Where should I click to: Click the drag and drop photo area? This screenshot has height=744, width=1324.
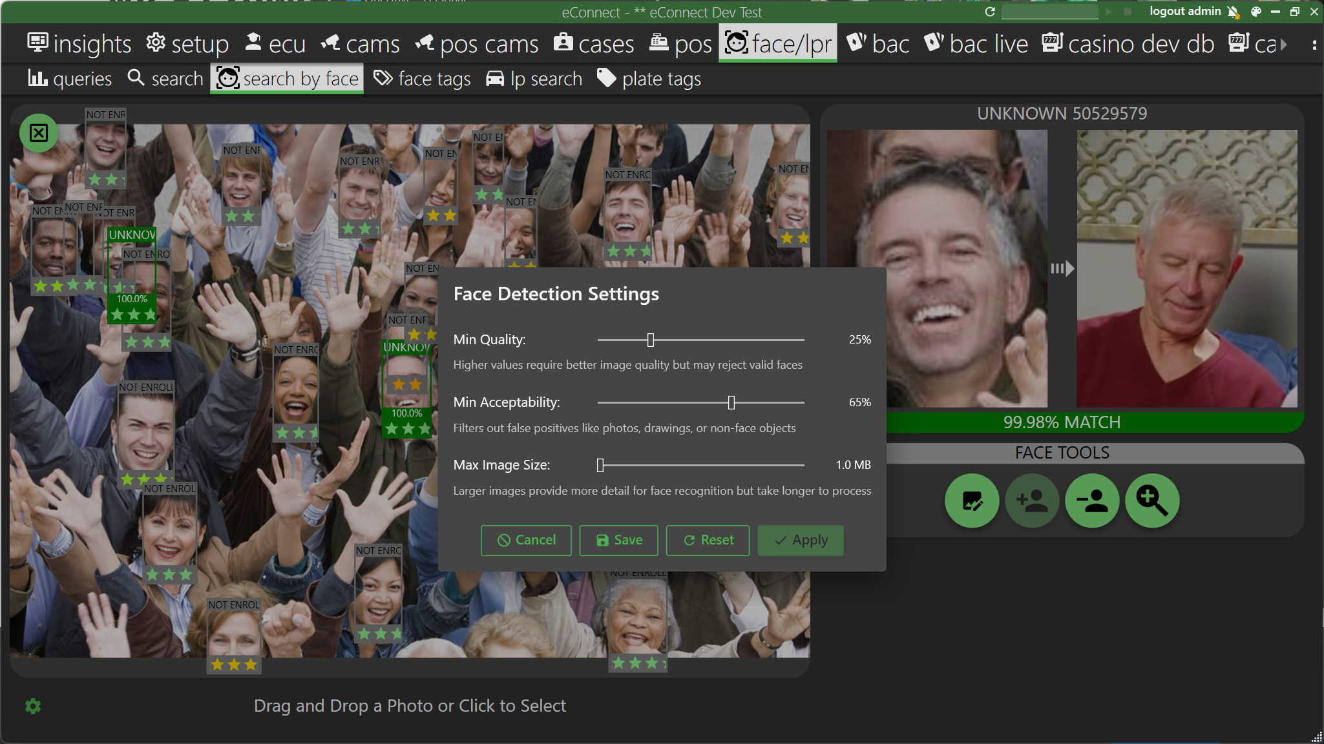pos(410,705)
